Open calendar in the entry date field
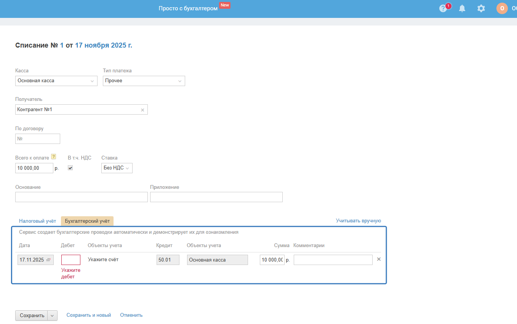 pos(48,260)
